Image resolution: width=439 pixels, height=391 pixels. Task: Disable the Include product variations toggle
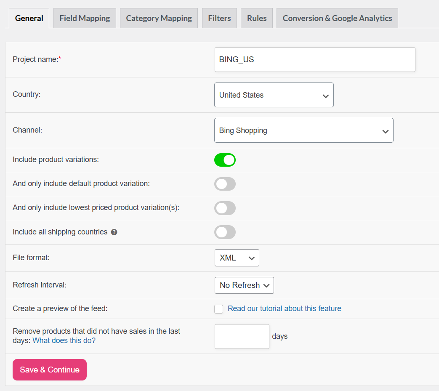point(225,160)
